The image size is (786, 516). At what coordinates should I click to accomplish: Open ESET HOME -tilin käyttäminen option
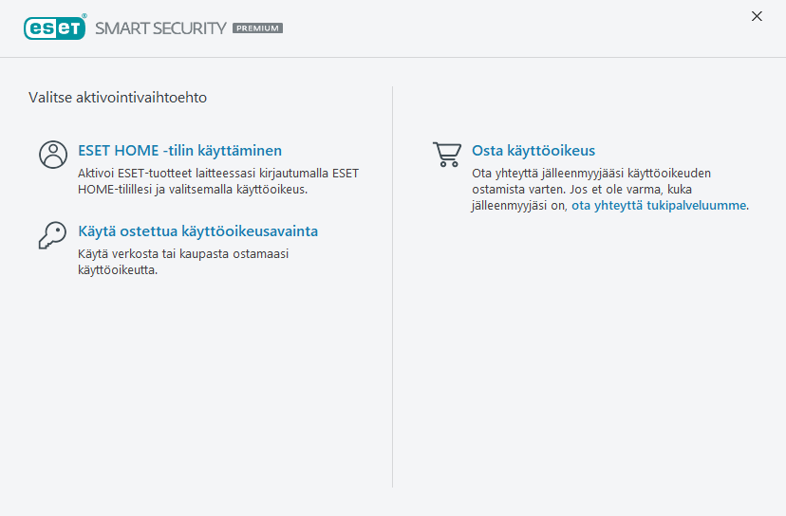coord(179,151)
